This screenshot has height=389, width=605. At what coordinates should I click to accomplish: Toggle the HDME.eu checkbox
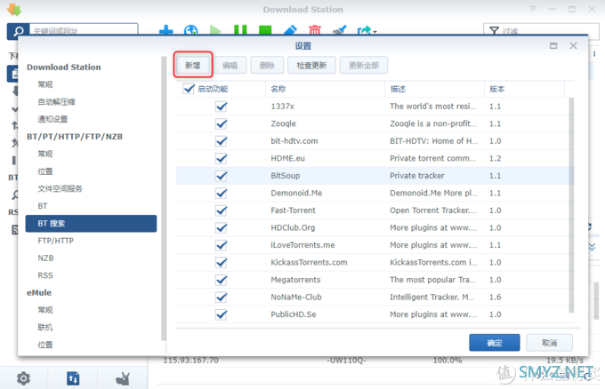point(221,158)
